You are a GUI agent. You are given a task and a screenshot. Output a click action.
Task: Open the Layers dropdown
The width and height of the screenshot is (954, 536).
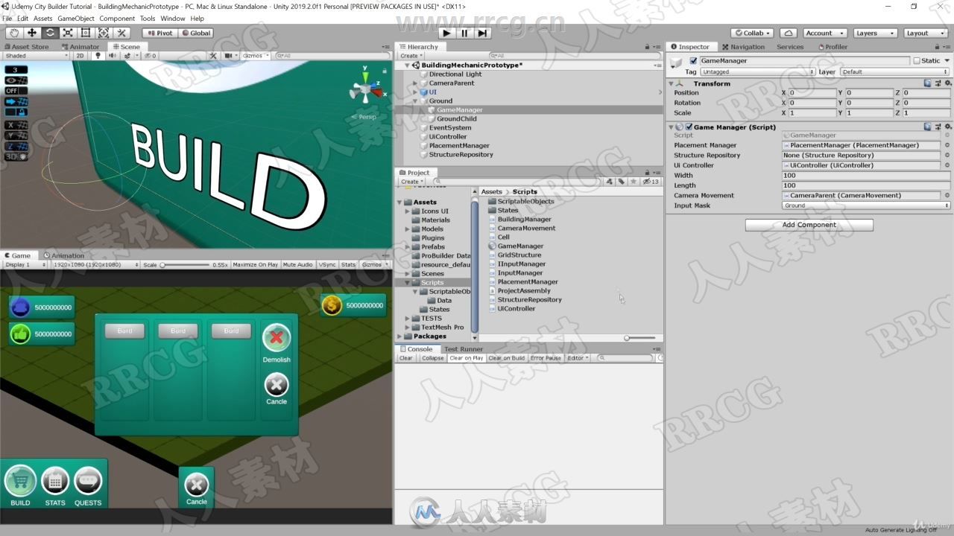[x=874, y=33]
